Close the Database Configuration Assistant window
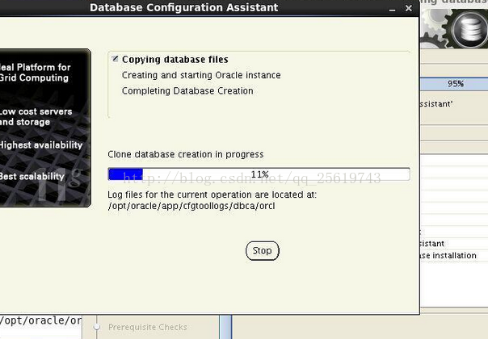 409,8
